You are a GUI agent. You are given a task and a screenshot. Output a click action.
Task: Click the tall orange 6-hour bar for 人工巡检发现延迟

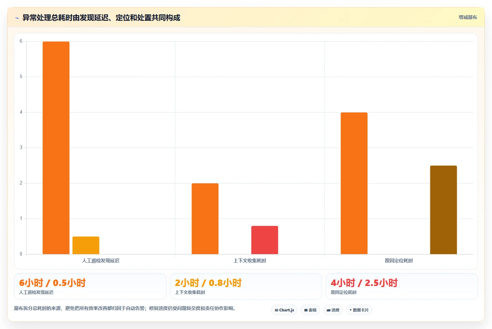point(56,148)
